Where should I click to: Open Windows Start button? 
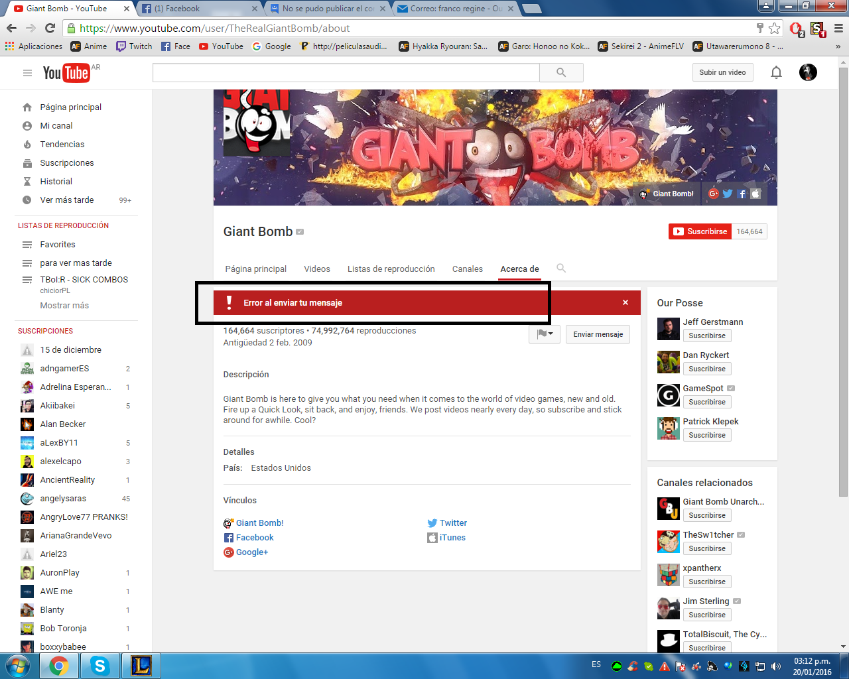tap(18, 666)
